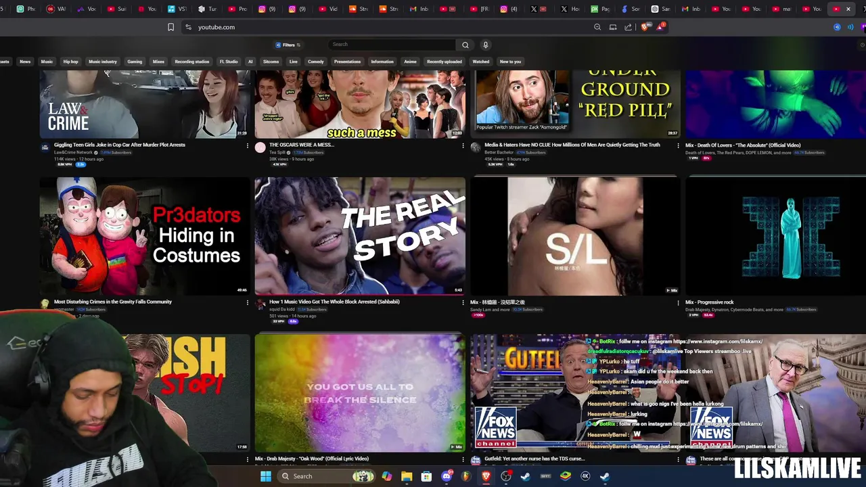Open squid Da kidd channel avatar

[260, 304]
